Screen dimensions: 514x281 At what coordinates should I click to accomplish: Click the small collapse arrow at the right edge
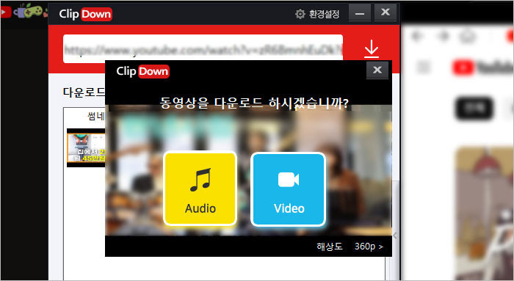pyautogui.click(x=395, y=236)
